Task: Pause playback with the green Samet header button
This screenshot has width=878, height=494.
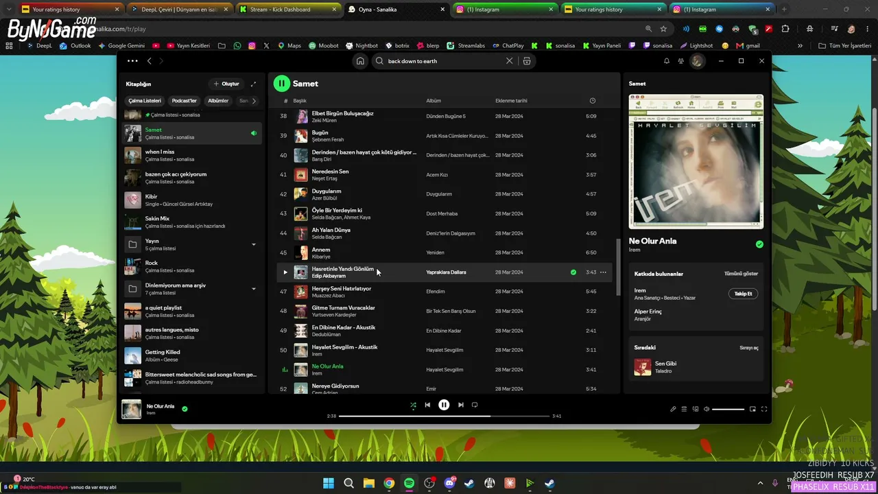Action: pos(281,84)
